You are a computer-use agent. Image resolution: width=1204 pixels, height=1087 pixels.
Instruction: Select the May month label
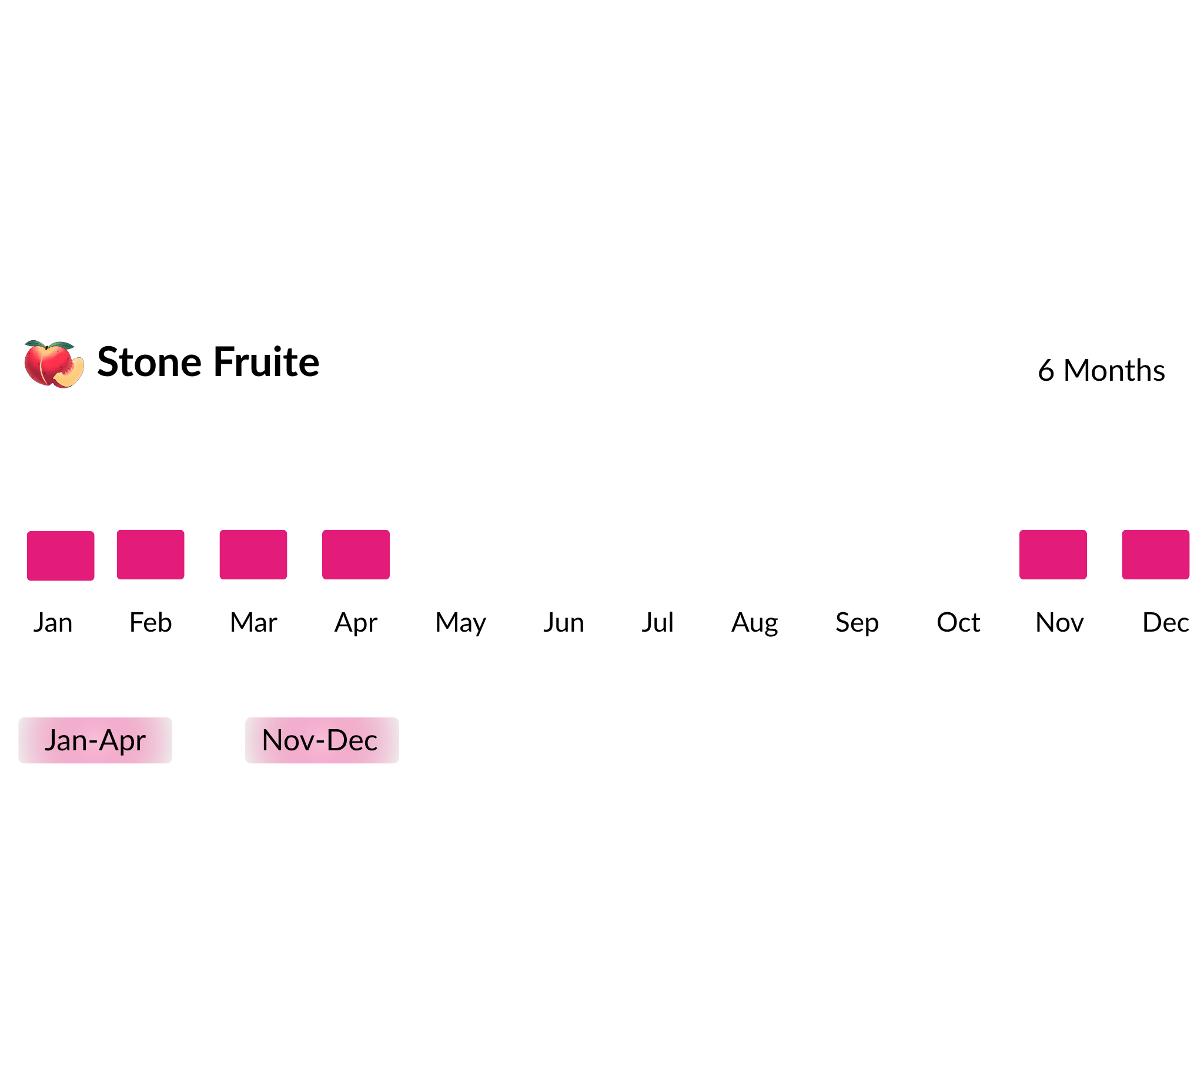click(x=460, y=623)
